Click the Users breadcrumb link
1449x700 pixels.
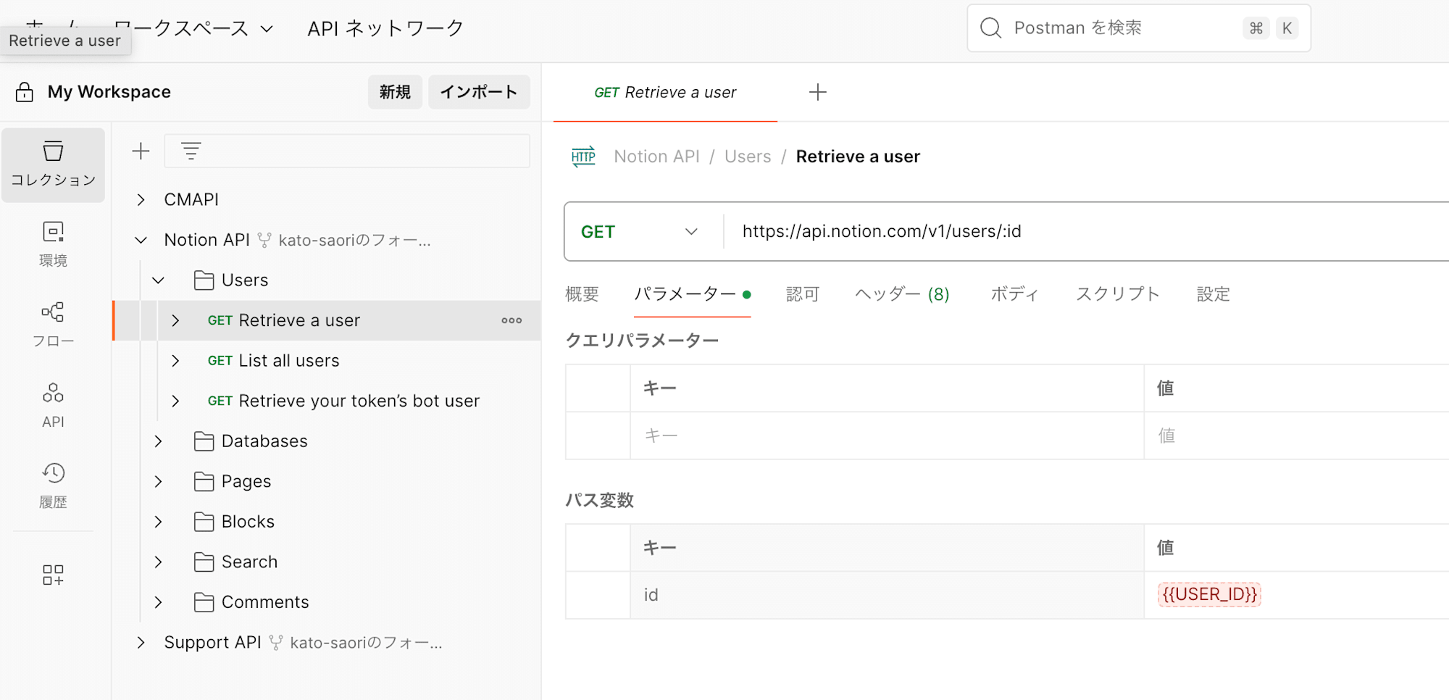point(748,157)
